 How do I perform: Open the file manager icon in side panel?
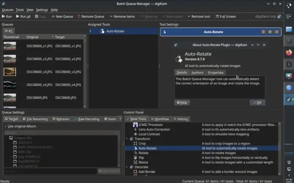pos(289,29)
